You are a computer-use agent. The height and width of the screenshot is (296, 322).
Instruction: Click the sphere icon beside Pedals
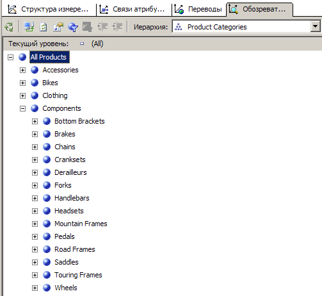coord(47,236)
